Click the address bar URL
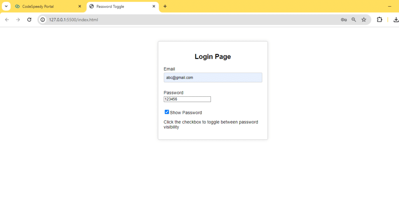 click(74, 19)
